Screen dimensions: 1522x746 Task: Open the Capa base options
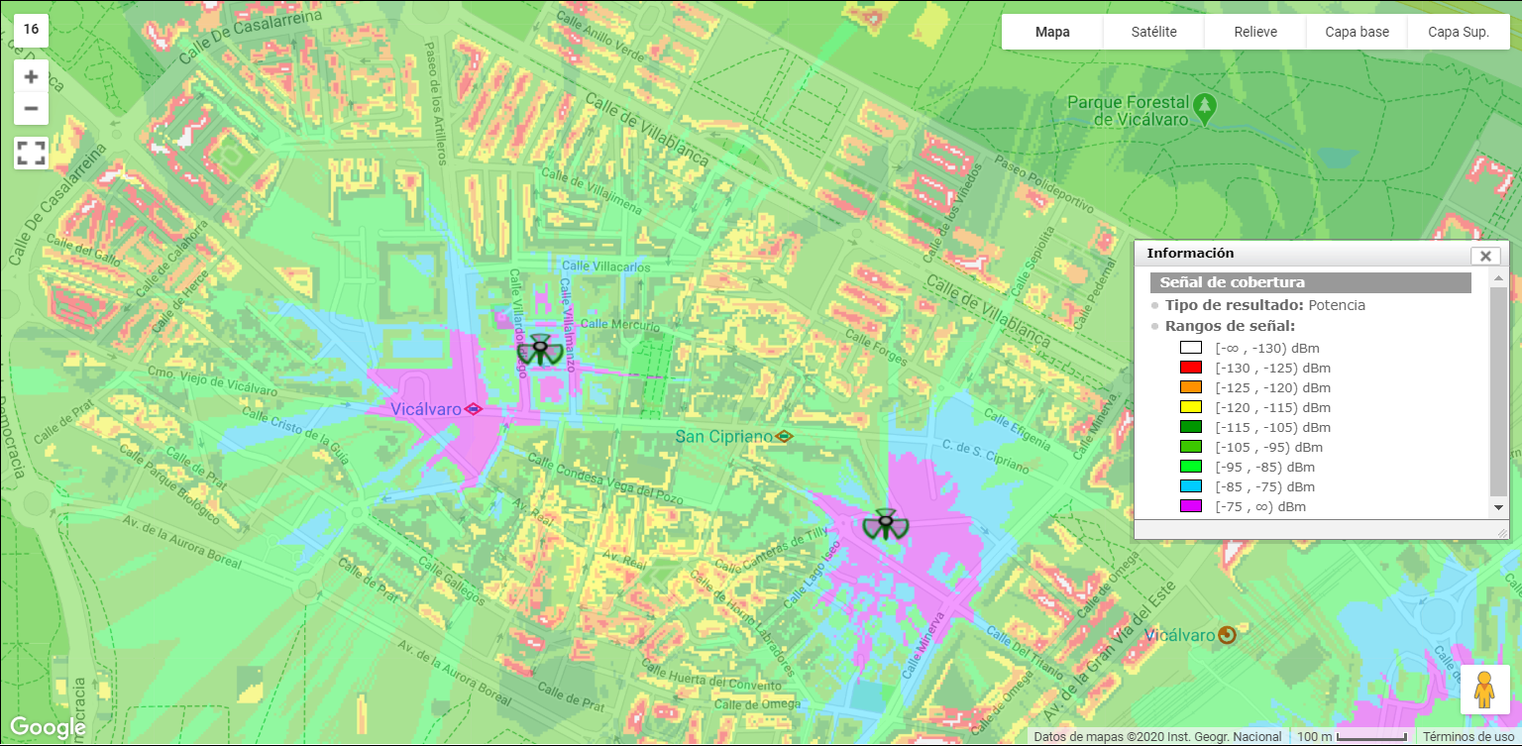1357,32
